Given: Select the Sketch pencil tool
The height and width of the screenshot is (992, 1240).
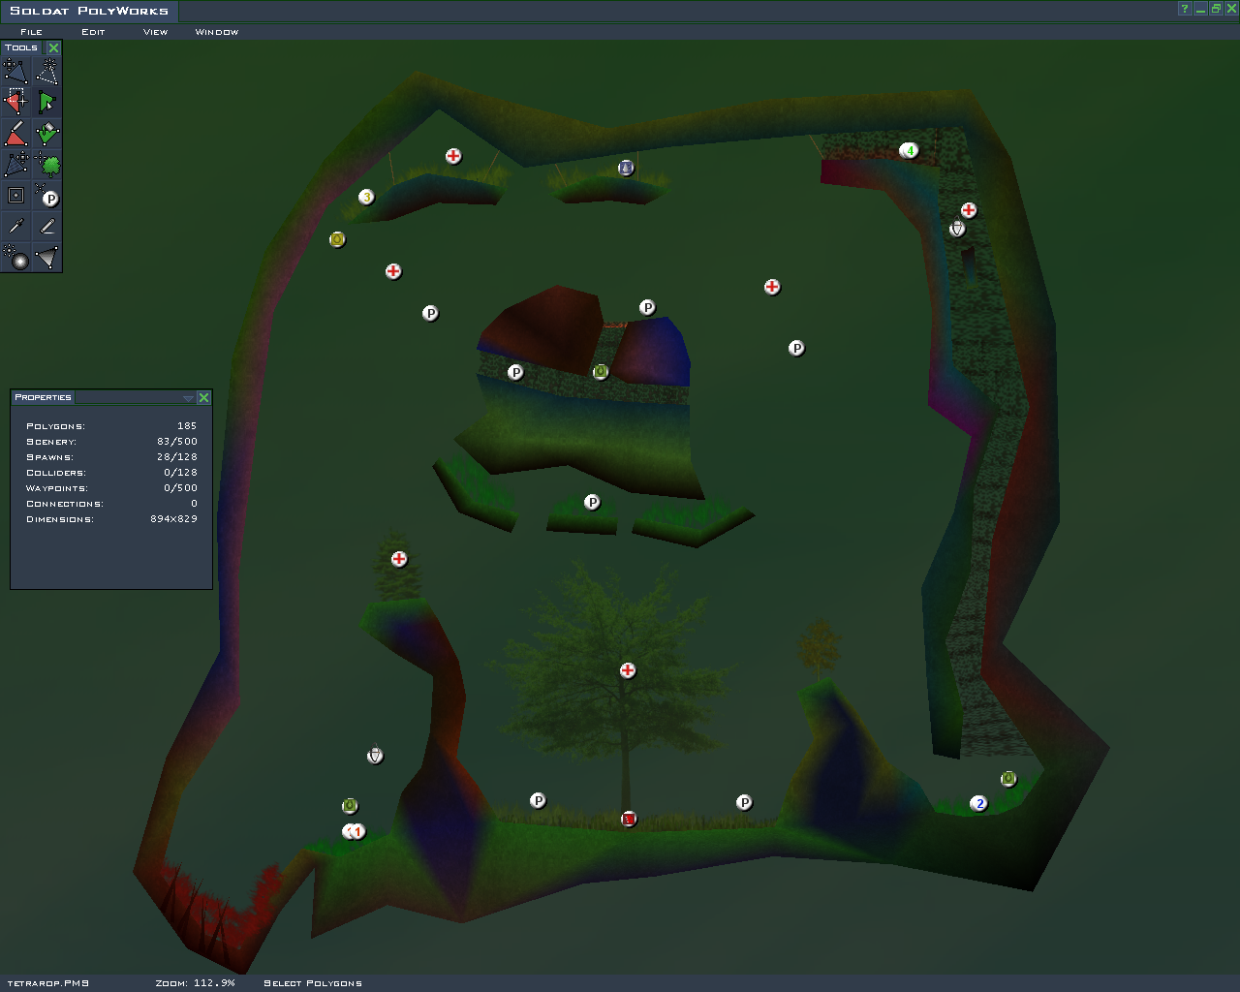Looking at the screenshot, I should point(46,226).
